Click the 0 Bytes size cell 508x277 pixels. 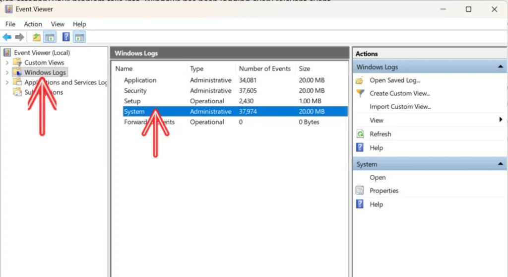pyautogui.click(x=309, y=122)
